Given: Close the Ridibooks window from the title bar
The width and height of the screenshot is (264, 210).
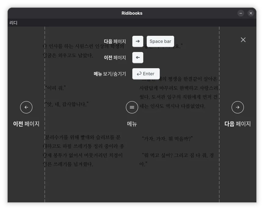Looking at the screenshot, I should (x=251, y=13).
